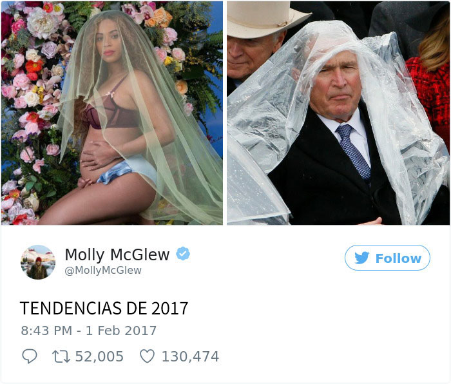
Task: Open the right photo with the plastic poncho
Action: tap(338, 113)
